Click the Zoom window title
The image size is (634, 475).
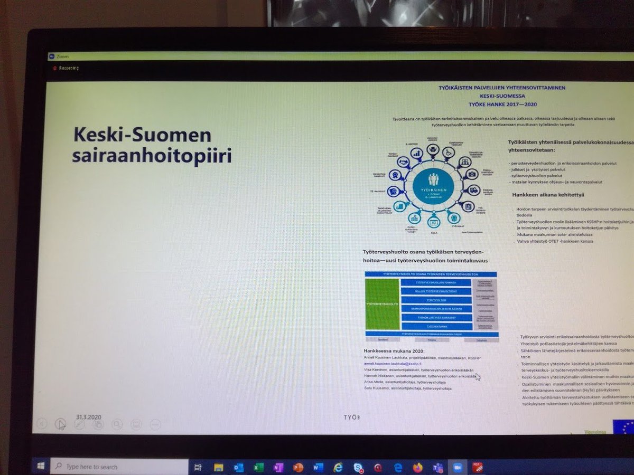point(62,55)
